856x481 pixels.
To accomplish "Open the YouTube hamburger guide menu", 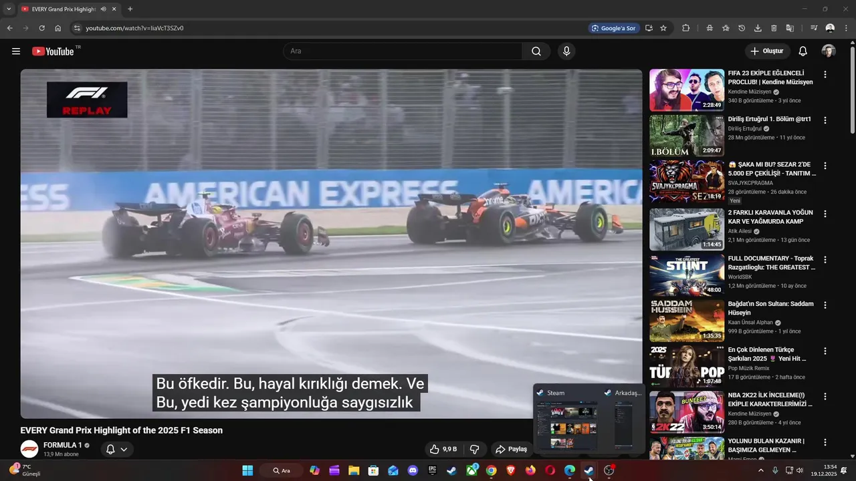I will (x=16, y=51).
